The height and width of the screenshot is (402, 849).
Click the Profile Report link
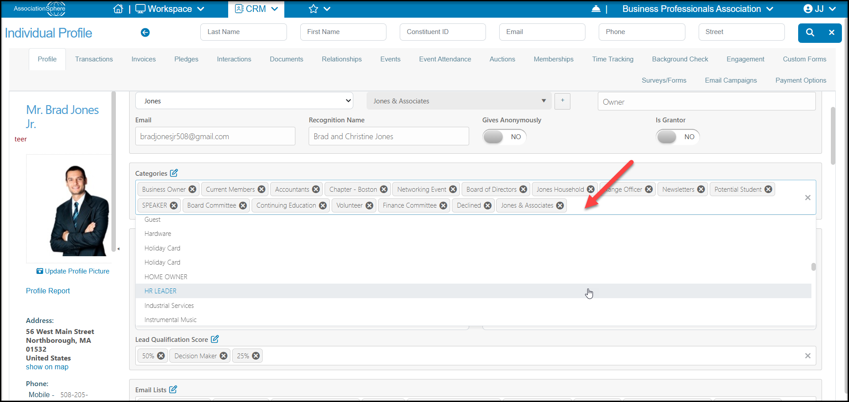click(48, 291)
